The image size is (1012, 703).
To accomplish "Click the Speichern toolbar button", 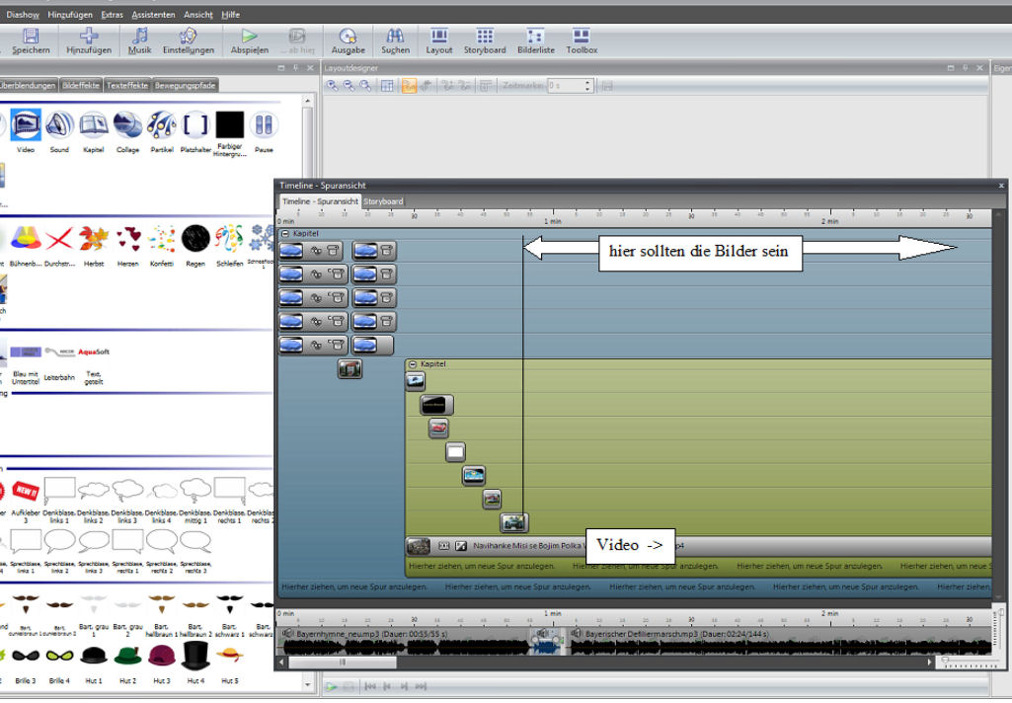I will [31, 40].
